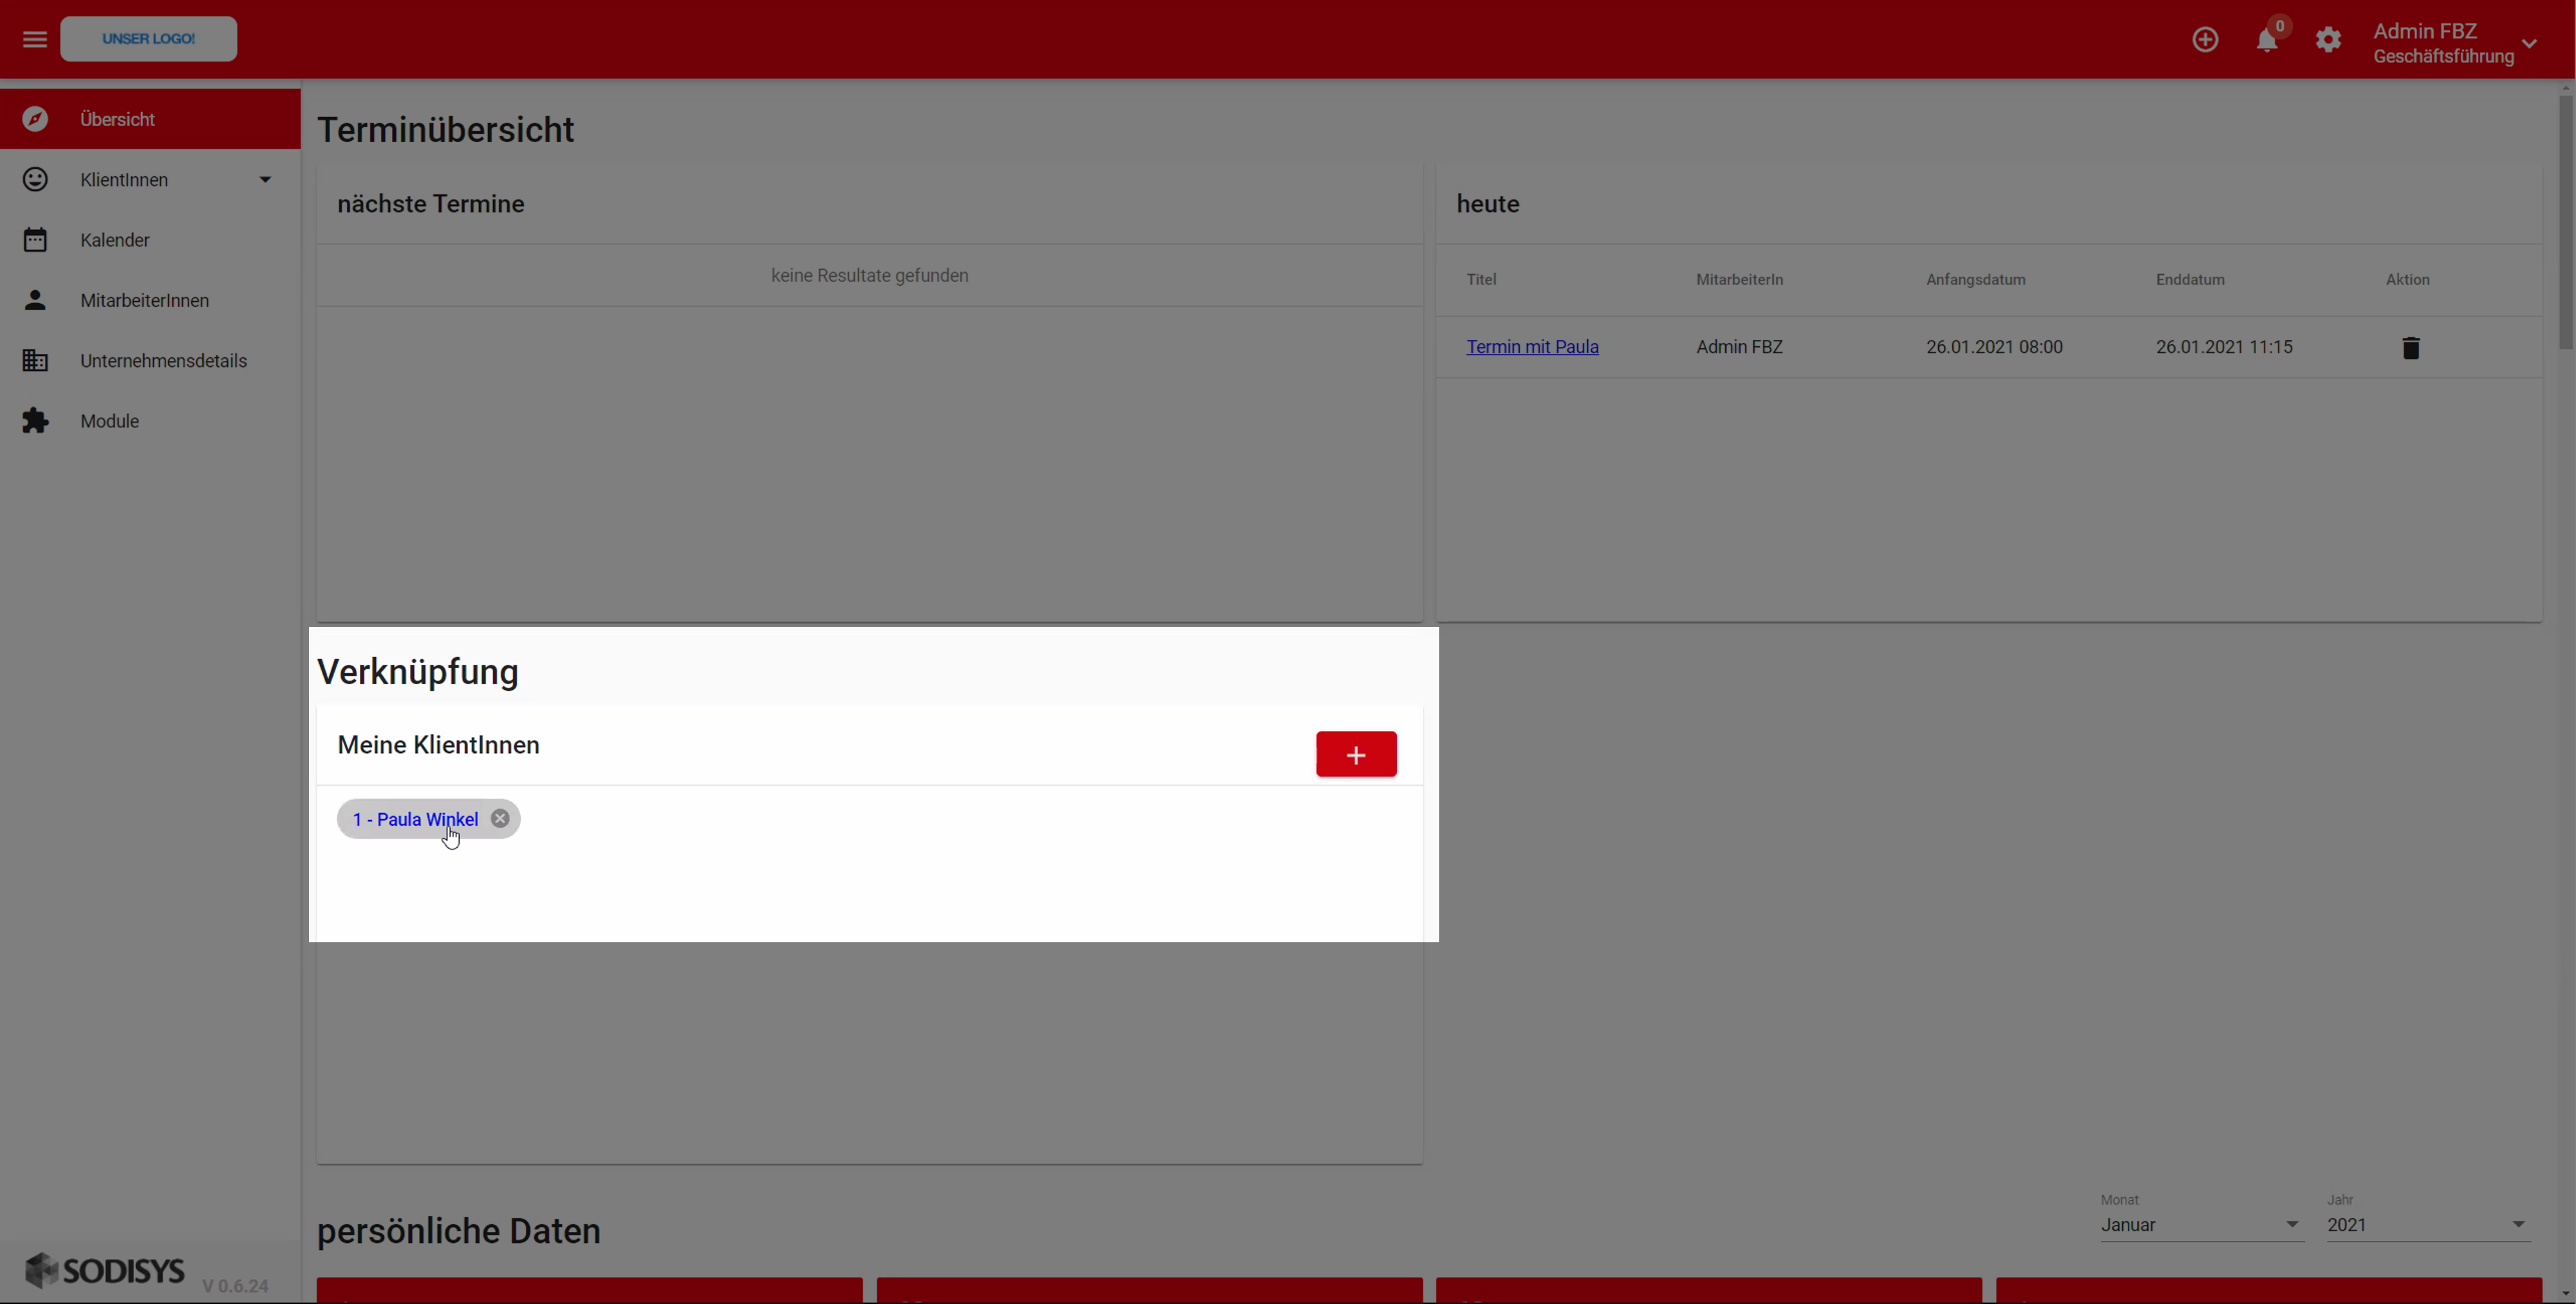Click the add circle plus icon in header

pos(2205,39)
